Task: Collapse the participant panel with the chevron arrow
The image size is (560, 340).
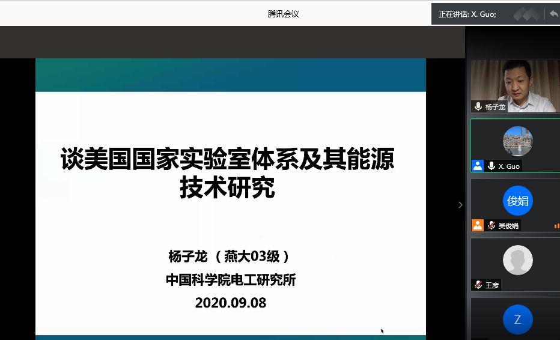Action: coord(460,205)
